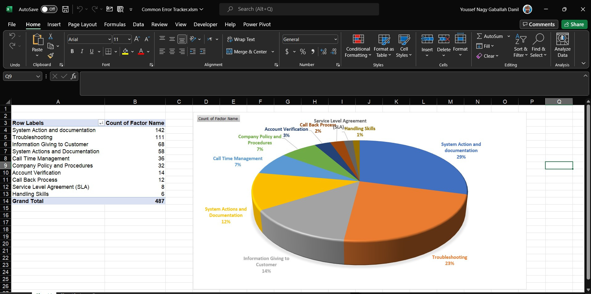The height and width of the screenshot is (294, 591).
Task: Toggle bold formatting
Action: [72, 52]
